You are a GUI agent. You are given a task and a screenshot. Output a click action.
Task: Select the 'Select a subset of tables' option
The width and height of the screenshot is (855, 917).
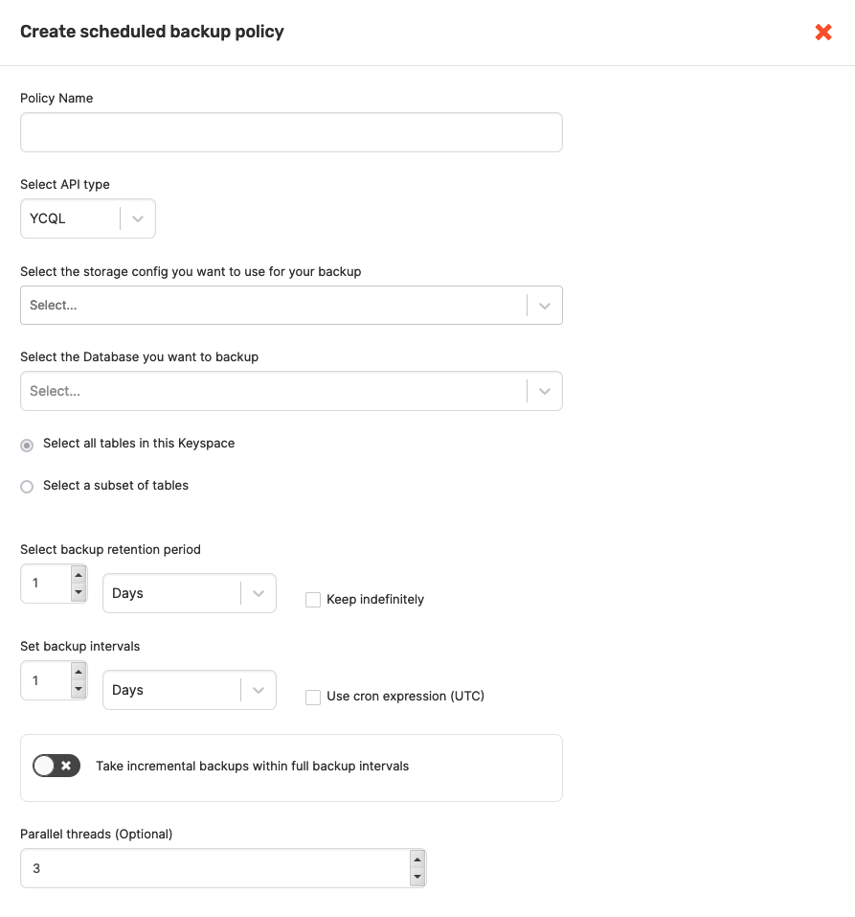click(27, 487)
